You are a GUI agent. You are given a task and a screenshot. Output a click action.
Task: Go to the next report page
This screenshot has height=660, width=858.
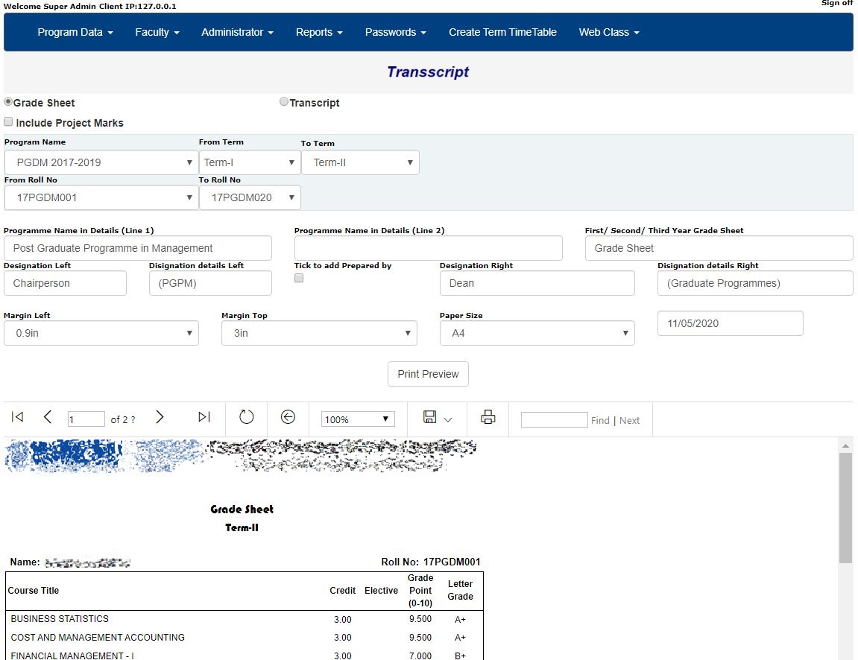(160, 418)
